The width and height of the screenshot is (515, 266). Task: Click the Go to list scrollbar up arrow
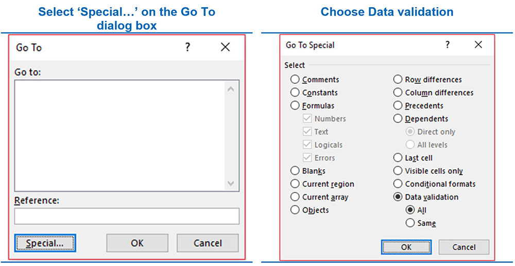230,90
